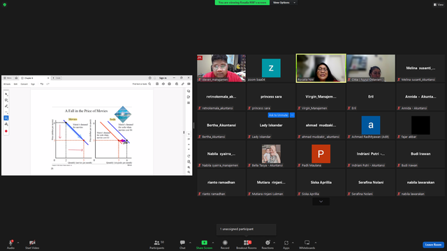The width and height of the screenshot is (447, 251).
Task: Click the Redo arrow in Acrobat
Action: 48,84
